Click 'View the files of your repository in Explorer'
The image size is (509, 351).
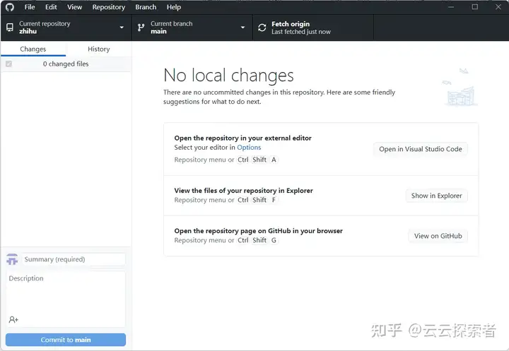(x=243, y=191)
